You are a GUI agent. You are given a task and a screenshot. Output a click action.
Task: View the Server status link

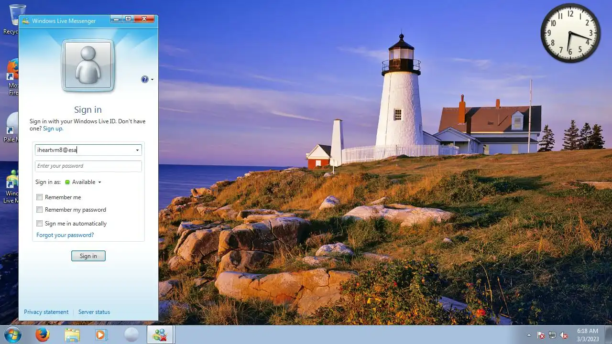(94, 312)
